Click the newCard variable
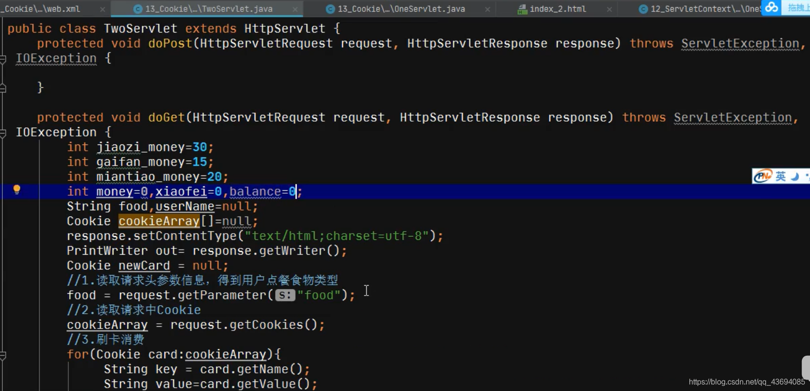This screenshot has width=810, height=391. click(144, 265)
